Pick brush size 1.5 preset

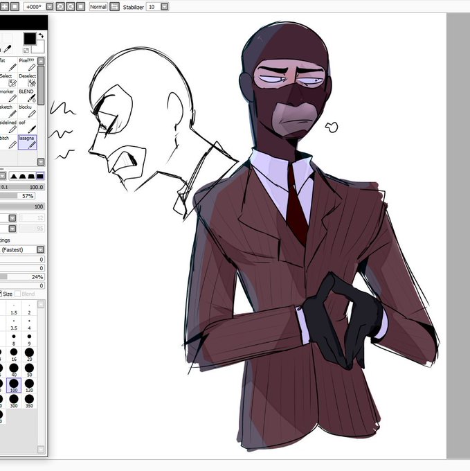point(14,308)
